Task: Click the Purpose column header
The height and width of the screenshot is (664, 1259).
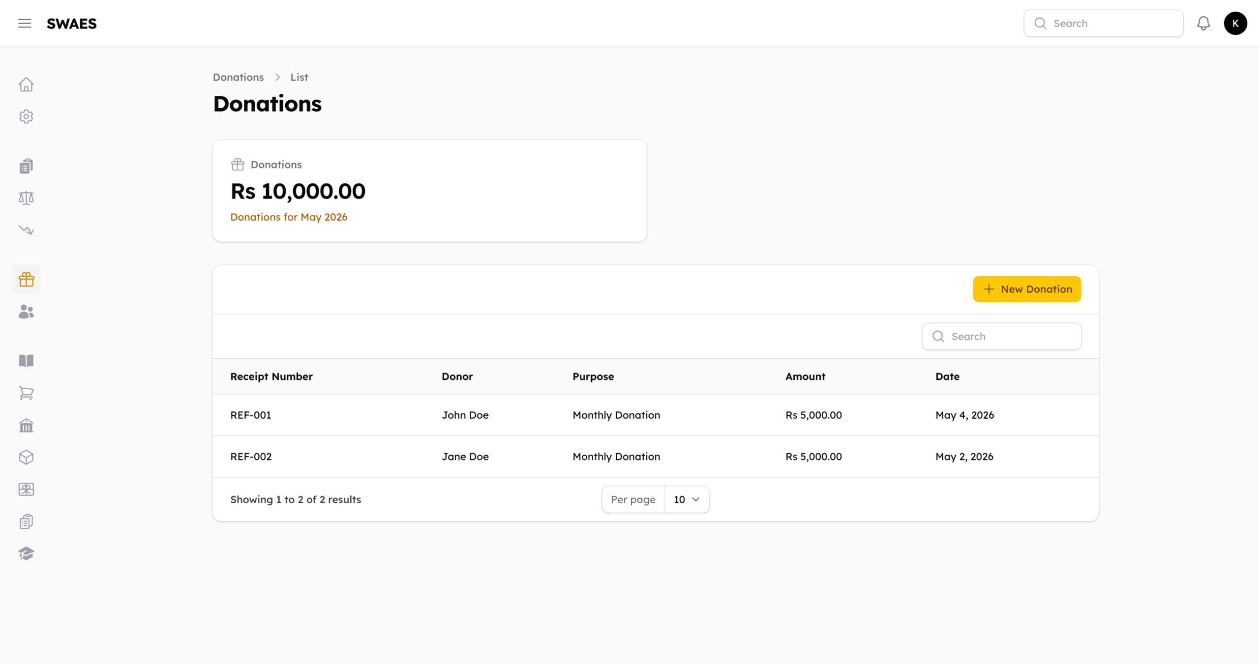Action: (x=593, y=376)
